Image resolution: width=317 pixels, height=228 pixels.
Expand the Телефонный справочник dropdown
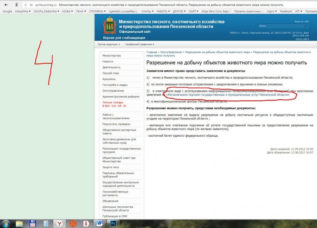coord(139,44)
